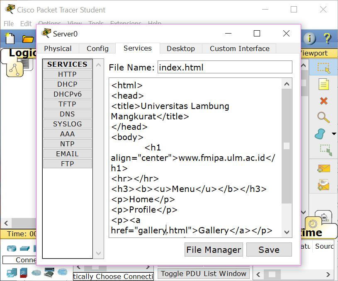Viewport: 338px width, 281px height.
Task: Toggle PDU List Window
Action: (x=204, y=274)
